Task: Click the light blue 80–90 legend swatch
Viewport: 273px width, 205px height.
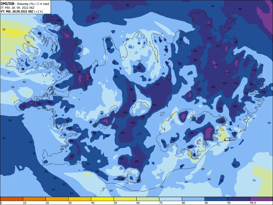Action: tap(193, 199)
